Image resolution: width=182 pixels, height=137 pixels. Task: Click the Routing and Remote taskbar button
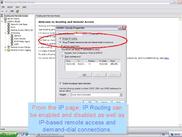click(x=49, y=134)
